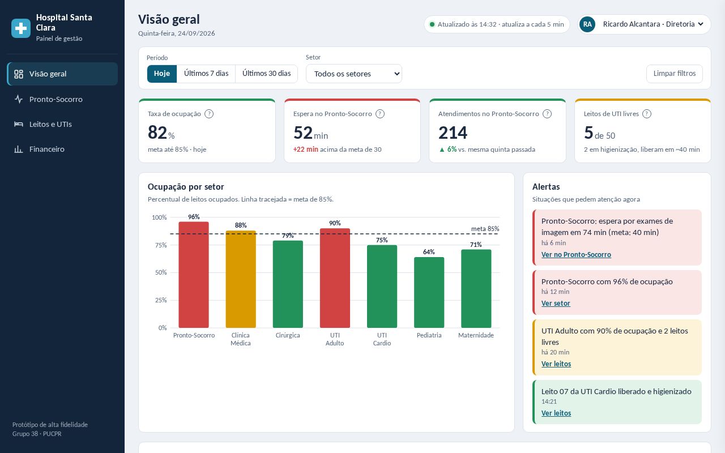Click the Clínica Médica 88% yellow bar
Screen dimensions: 725x453
tap(241, 279)
